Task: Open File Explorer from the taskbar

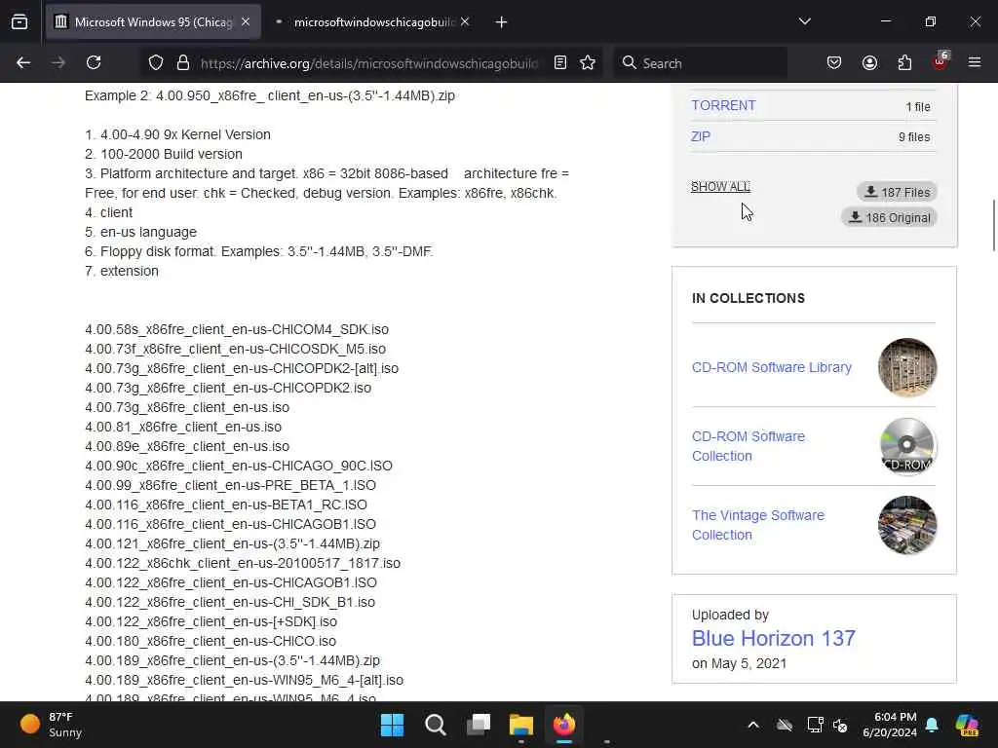Action: (520, 725)
